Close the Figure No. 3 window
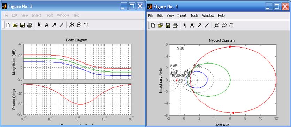This screenshot has height=127, width=291. [140, 7]
